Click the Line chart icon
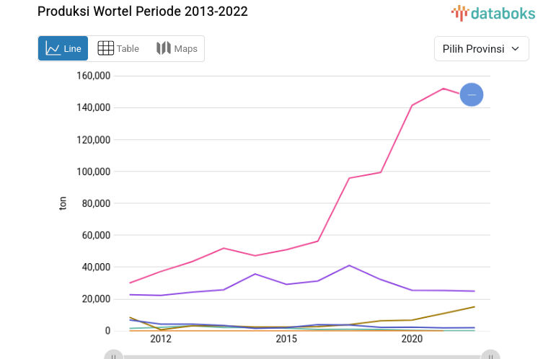Image resolution: width=543 pixels, height=359 pixels. pyautogui.click(x=53, y=48)
